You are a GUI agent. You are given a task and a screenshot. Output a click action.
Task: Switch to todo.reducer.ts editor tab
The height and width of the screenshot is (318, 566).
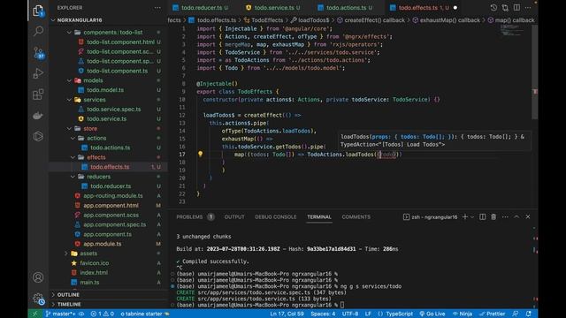(201, 8)
